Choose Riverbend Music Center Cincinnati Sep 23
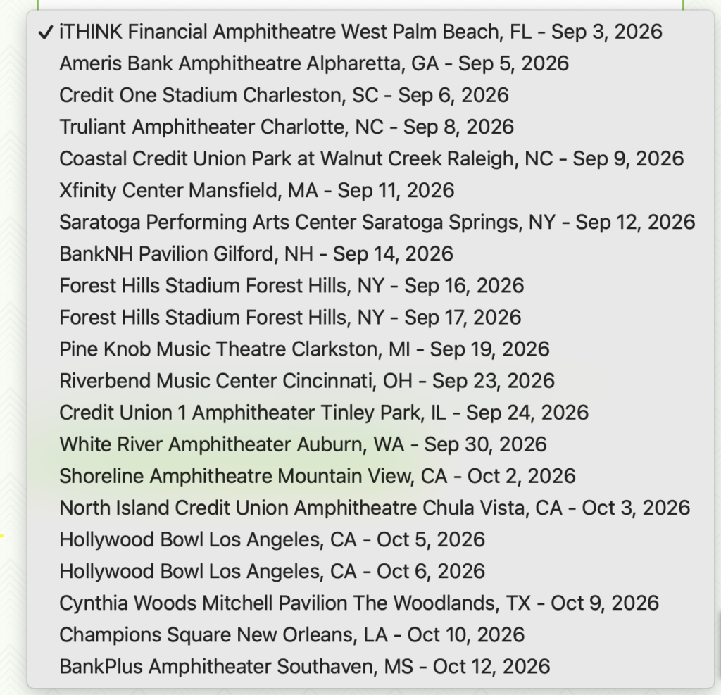Image resolution: width=721 pixels, height=695 pixels. click(370, 381)
